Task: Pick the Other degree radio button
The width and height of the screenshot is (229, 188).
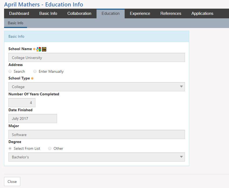Action: [x=50, y=148]
